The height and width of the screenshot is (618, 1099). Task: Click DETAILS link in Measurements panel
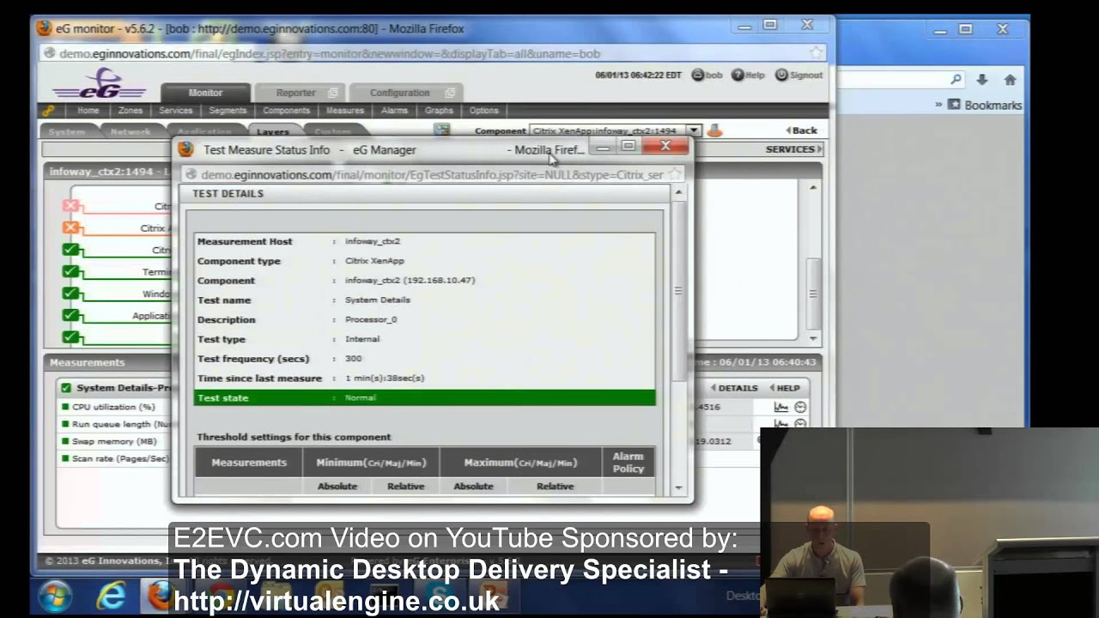point(734,388)
